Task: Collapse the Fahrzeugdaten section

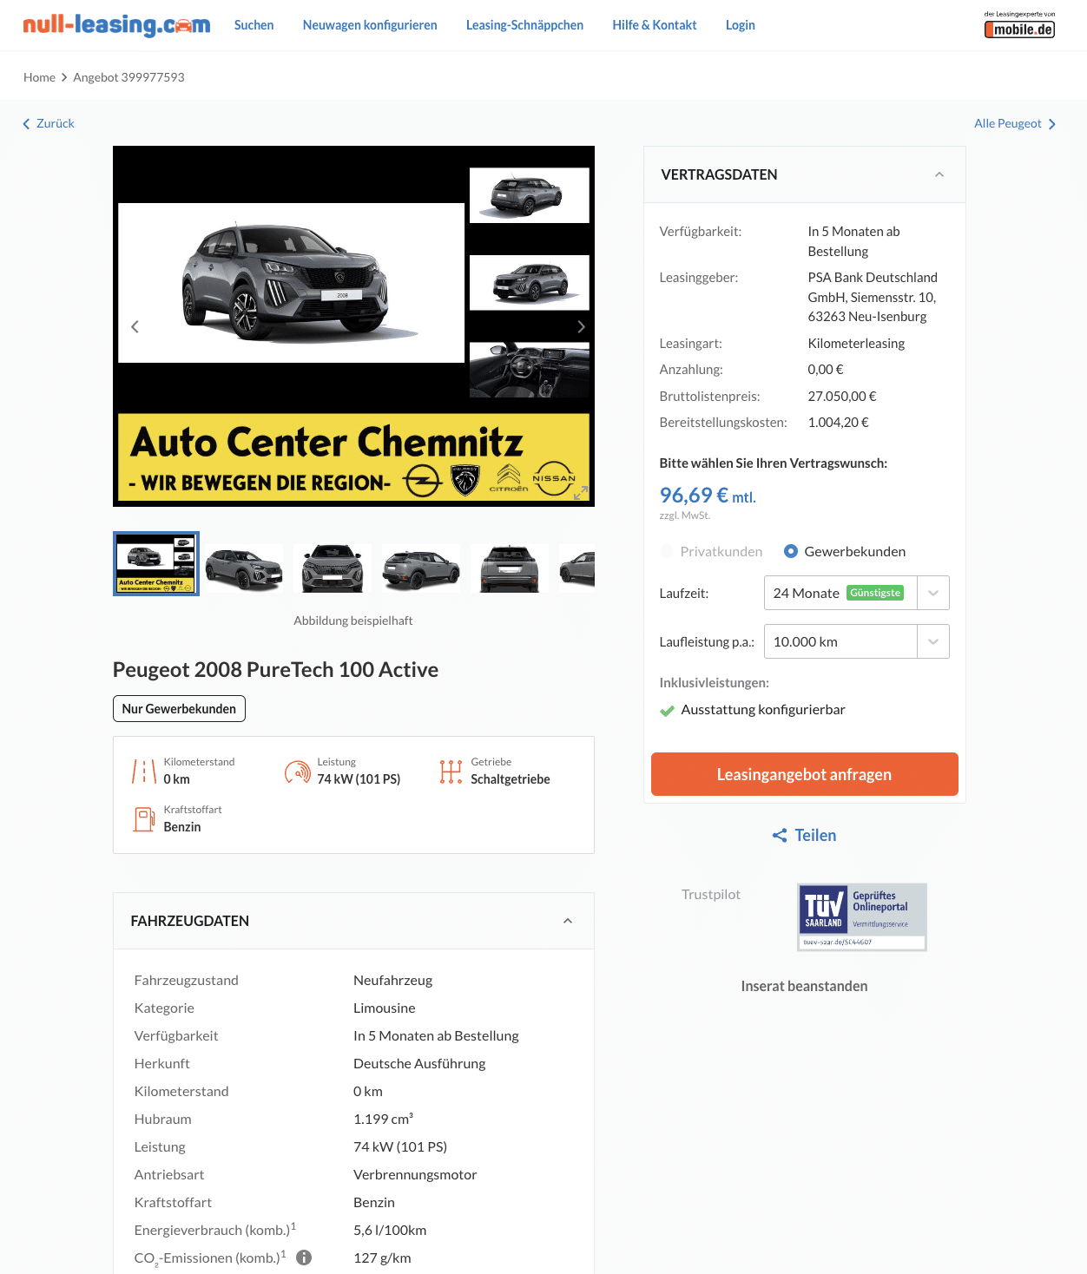Action: tap(568, 921)
